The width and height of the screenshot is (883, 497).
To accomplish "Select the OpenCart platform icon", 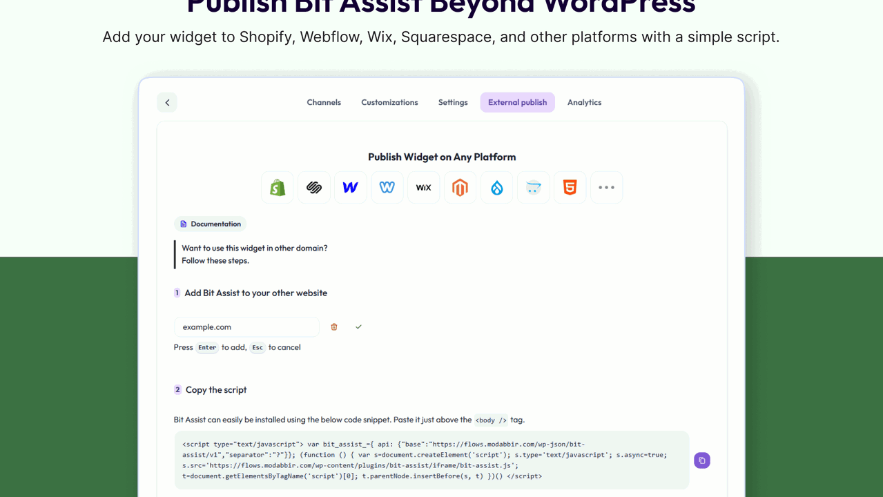I will pos(534,188).
